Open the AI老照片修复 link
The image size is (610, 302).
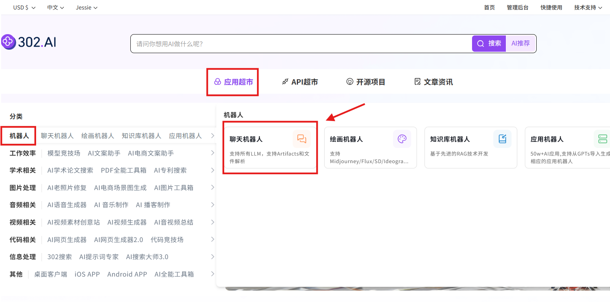(x=67, y=188)
